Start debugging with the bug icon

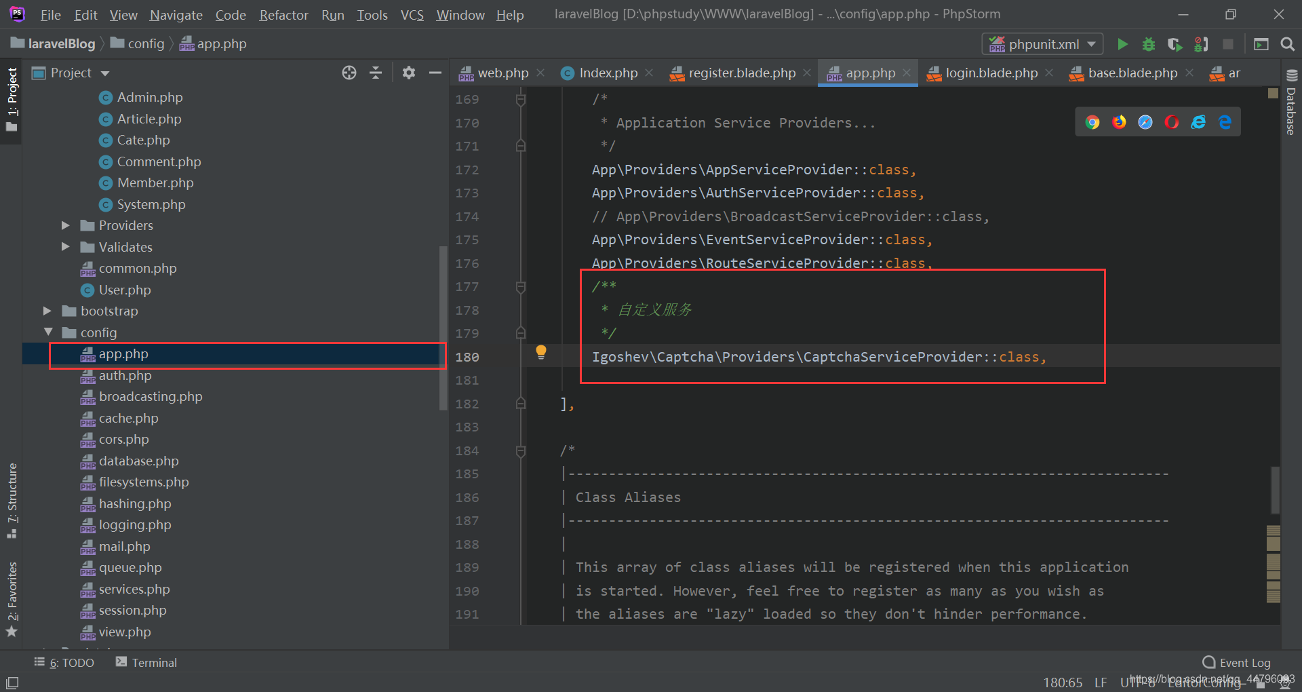(x=1148, y=44)
